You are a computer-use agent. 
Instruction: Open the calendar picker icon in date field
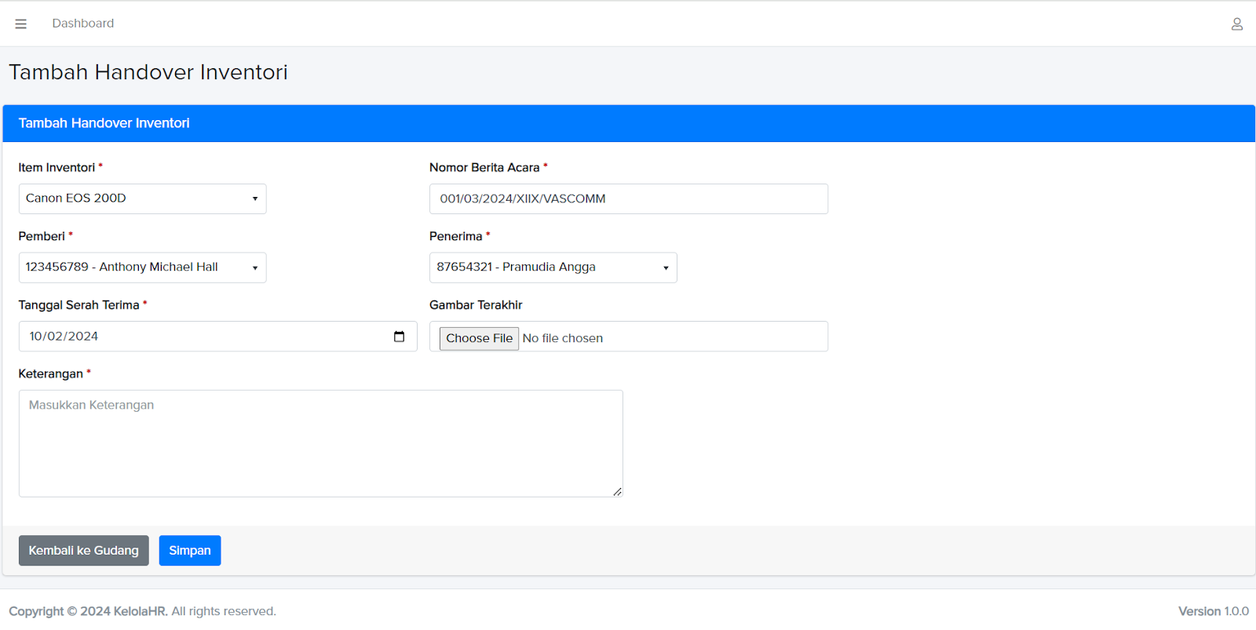399,337
